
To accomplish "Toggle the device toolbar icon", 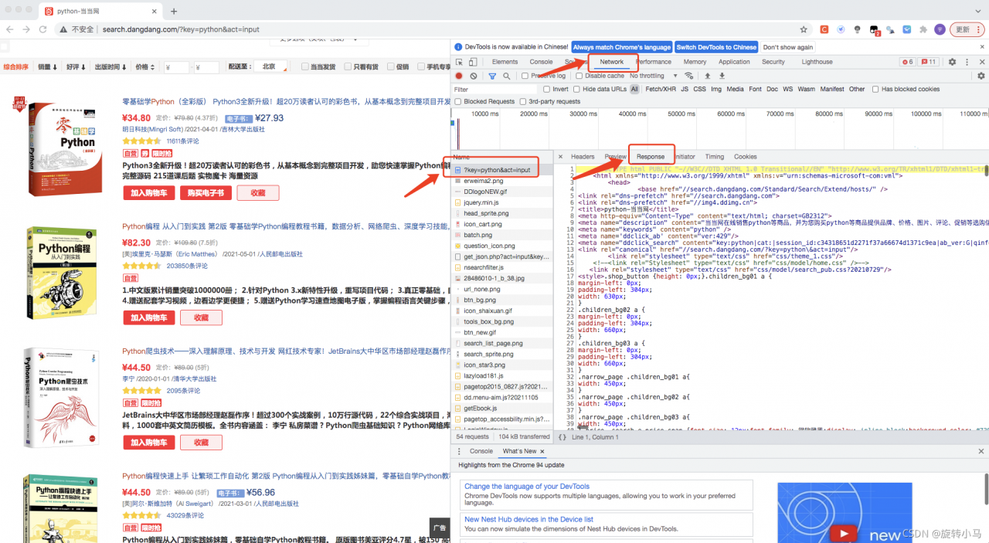I will [472, 62].
